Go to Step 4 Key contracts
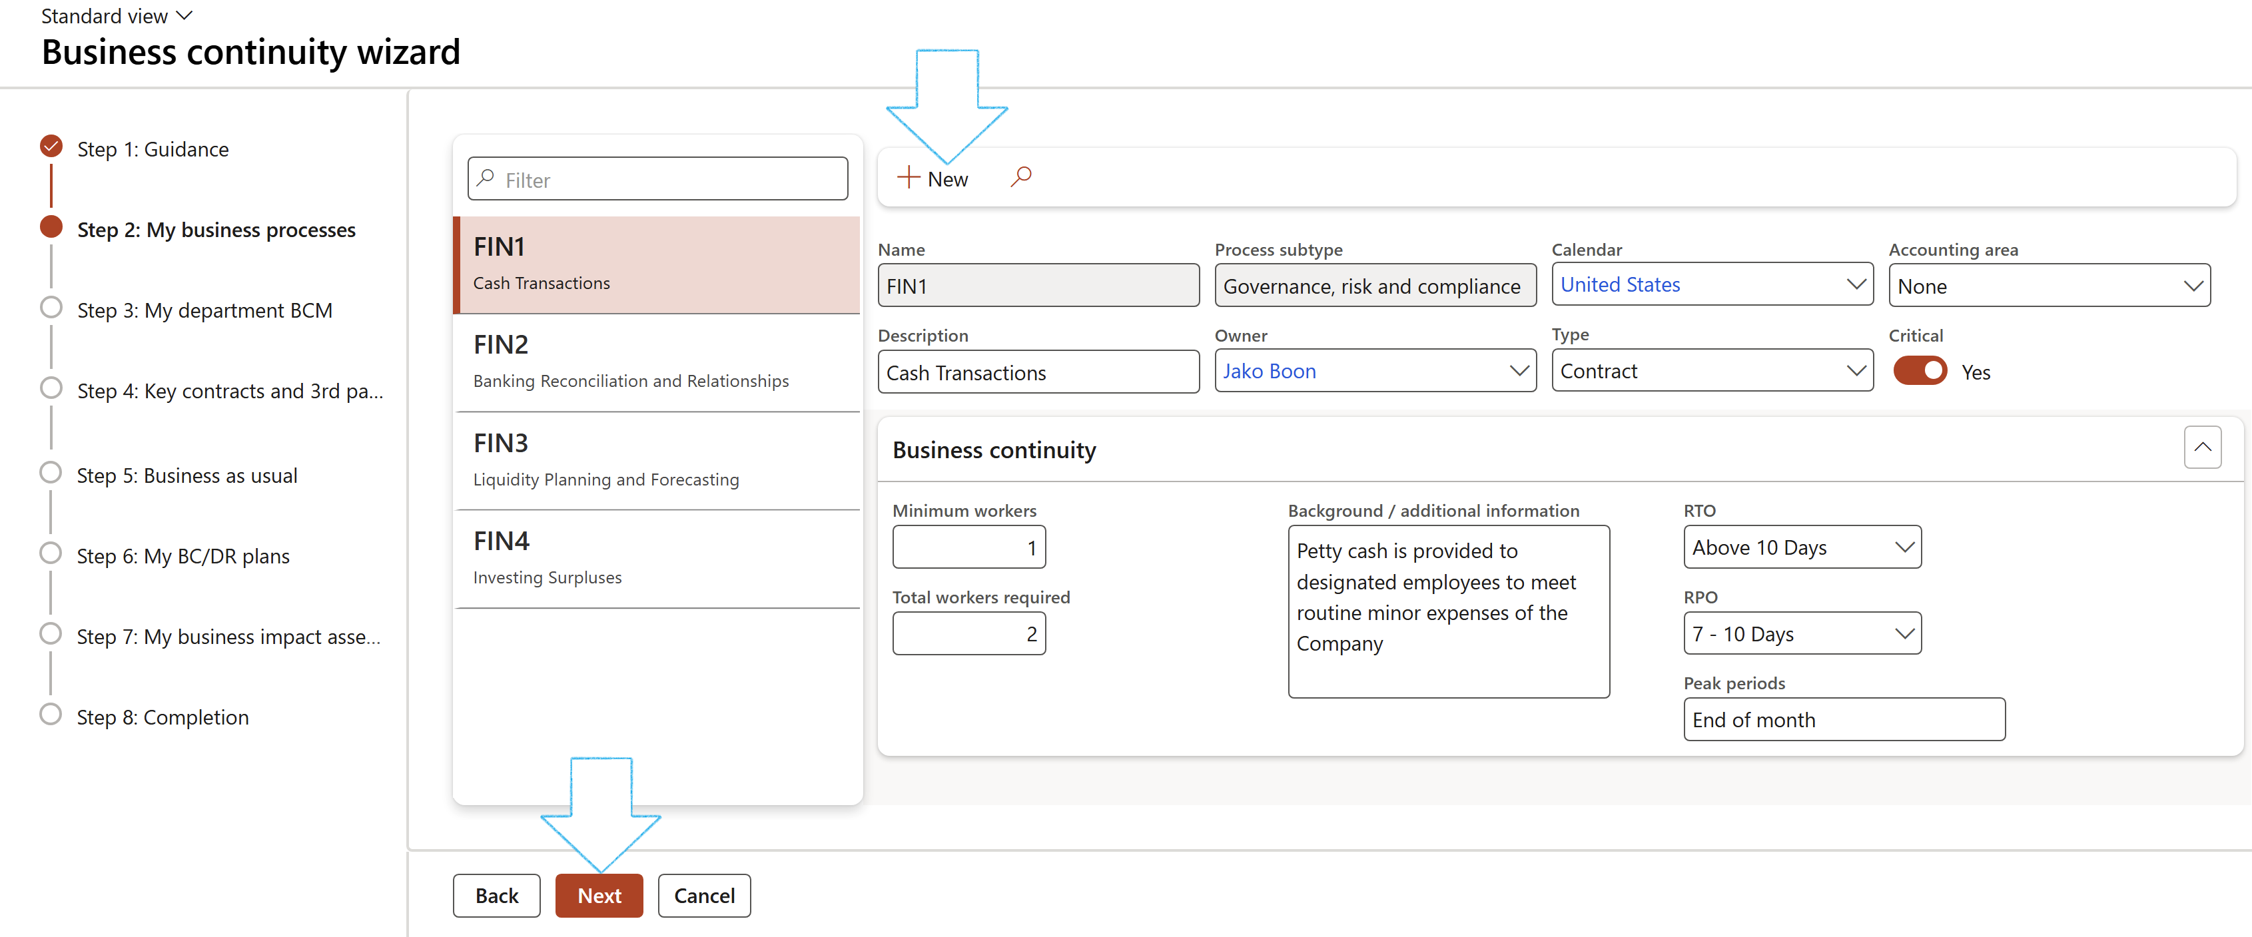 pyautogui.click(x=229, y=391)
